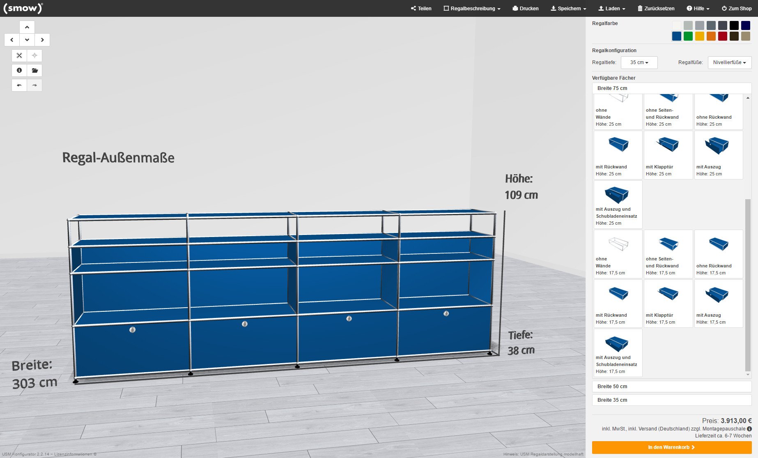This screenshot has width=758, height=458.
Task: Open the Speichern menu
Action: point(568,8)
